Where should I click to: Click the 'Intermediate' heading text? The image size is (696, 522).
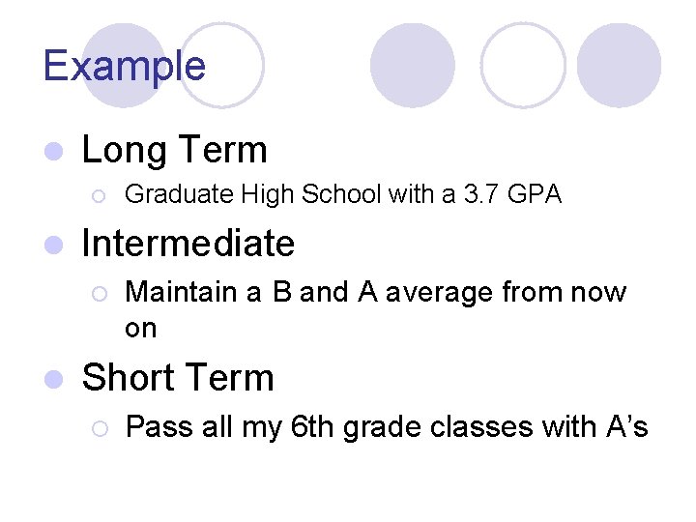pos(188,243)
